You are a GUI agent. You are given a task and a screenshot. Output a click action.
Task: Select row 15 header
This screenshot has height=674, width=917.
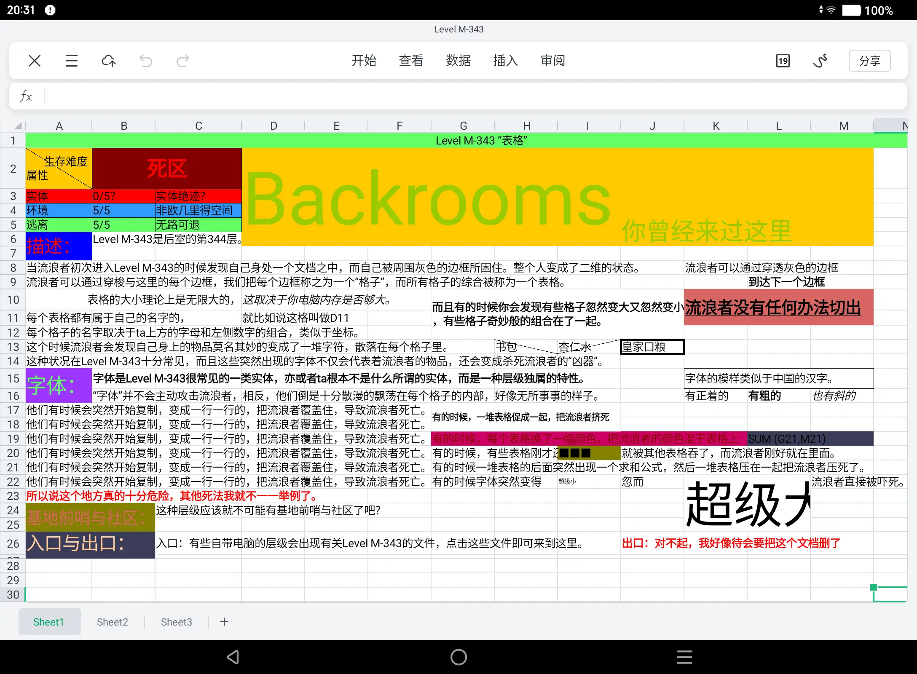tap(13, 378)
